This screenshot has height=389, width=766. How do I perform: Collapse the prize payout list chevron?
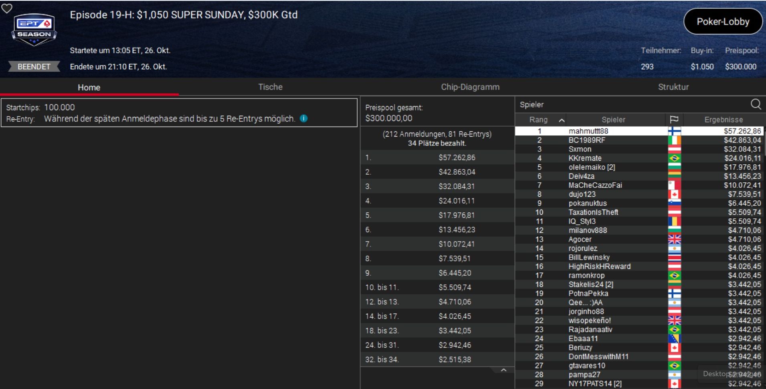[x=504, y=370]
